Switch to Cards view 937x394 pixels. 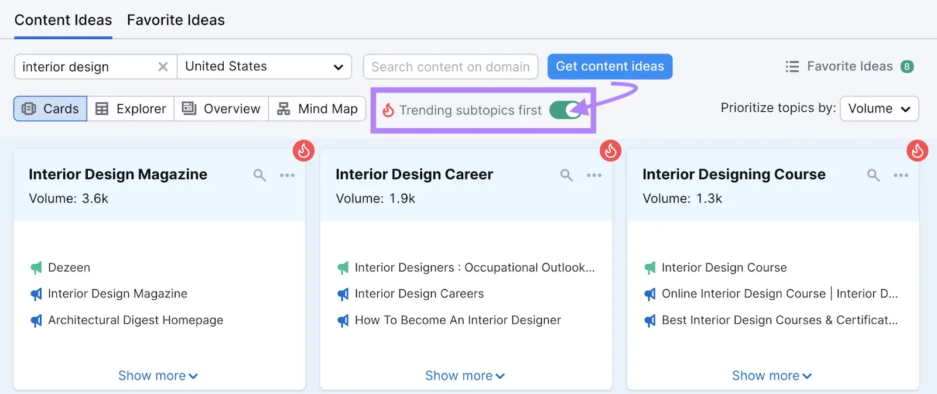(x=50, y=109)
